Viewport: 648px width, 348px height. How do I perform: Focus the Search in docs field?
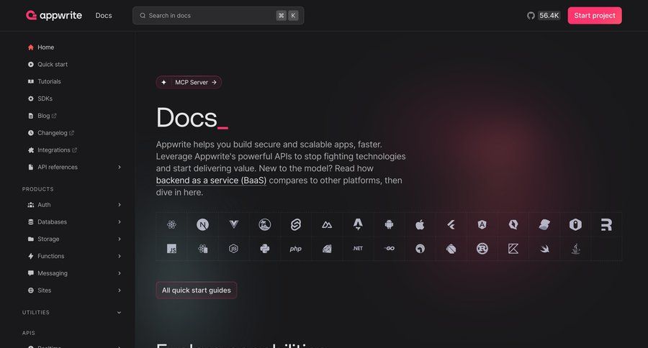point(218,16)
